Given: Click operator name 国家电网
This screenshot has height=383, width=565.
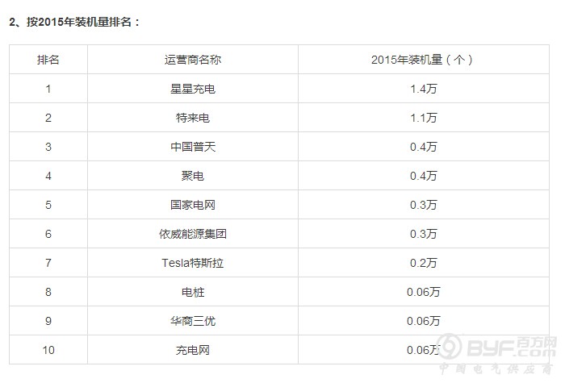Looking at the screenshot, I should (x=193, y=205).
